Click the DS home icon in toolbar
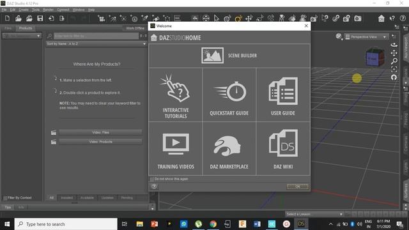Screen dimensions: 409x230 [381, 19]
